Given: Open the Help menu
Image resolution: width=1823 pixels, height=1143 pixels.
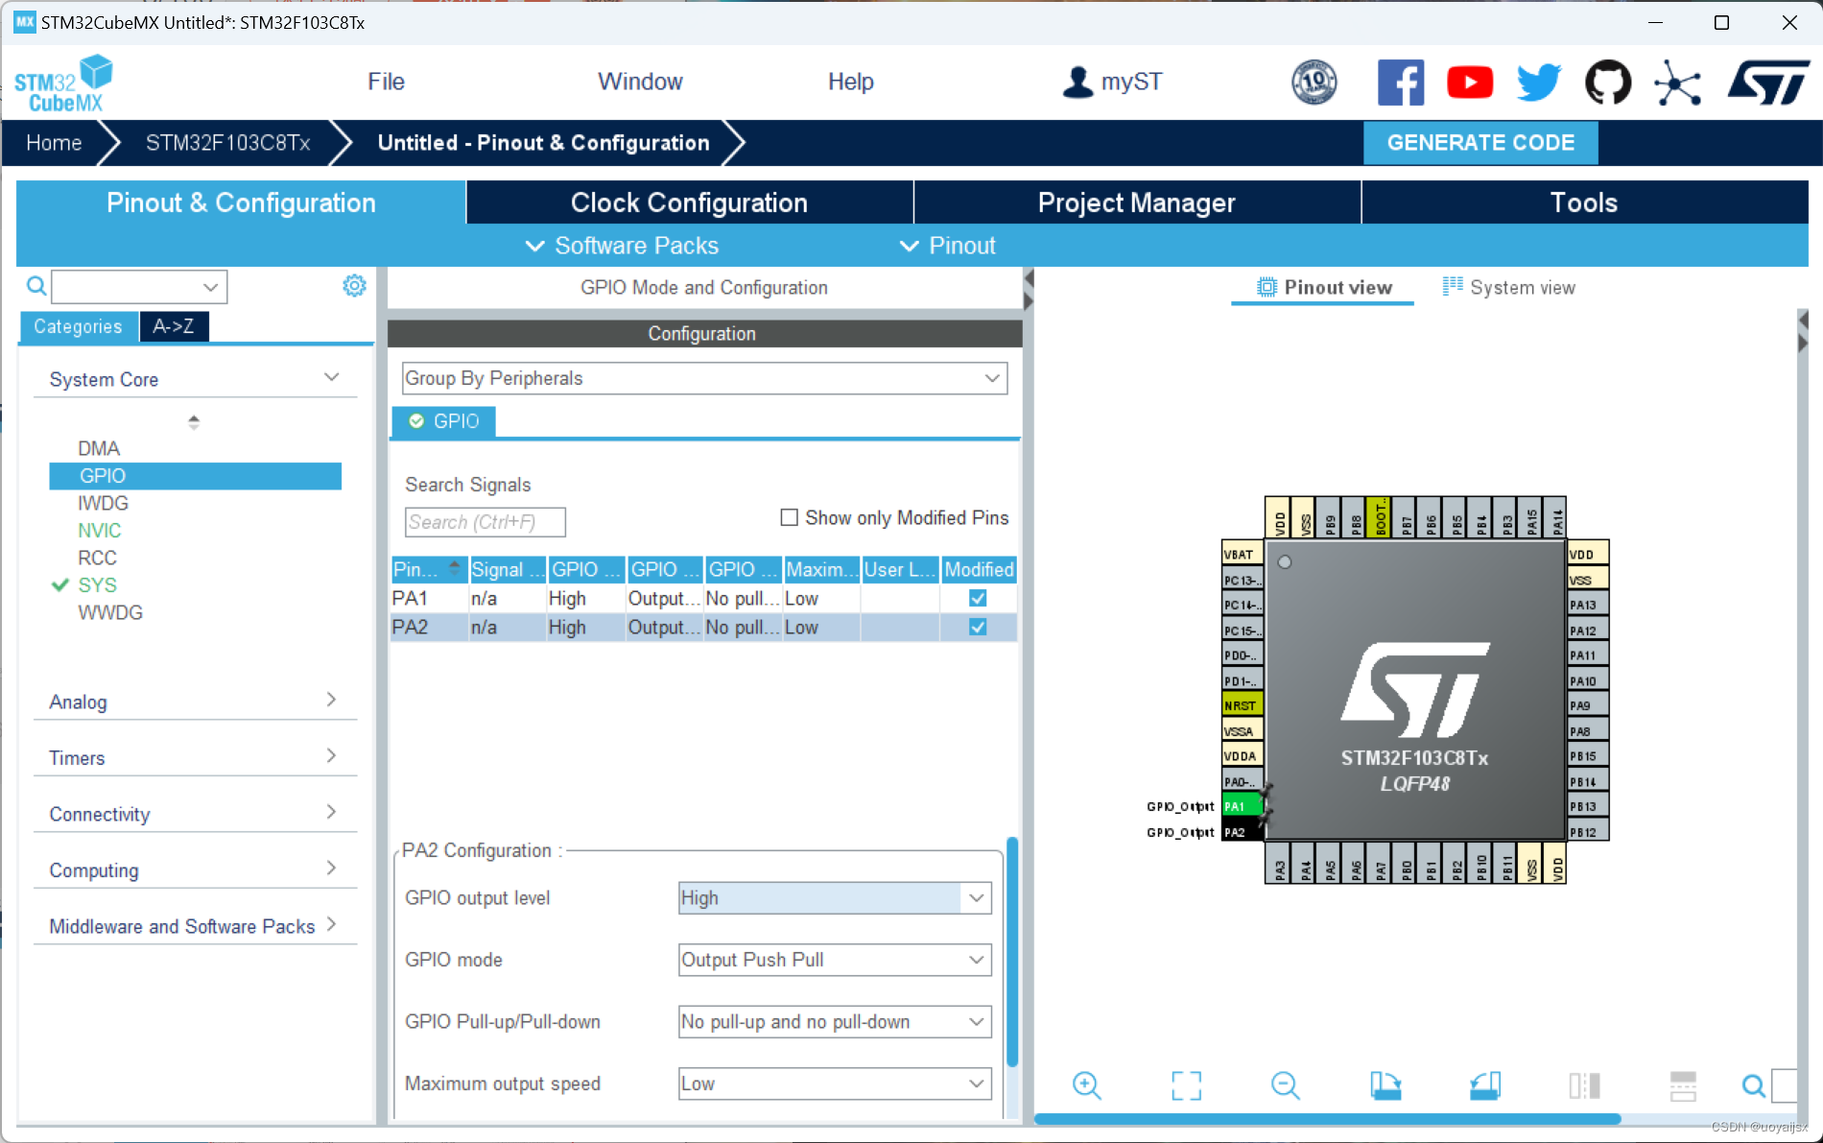Looking at the screenshot, I should click(x=850, y=82).
